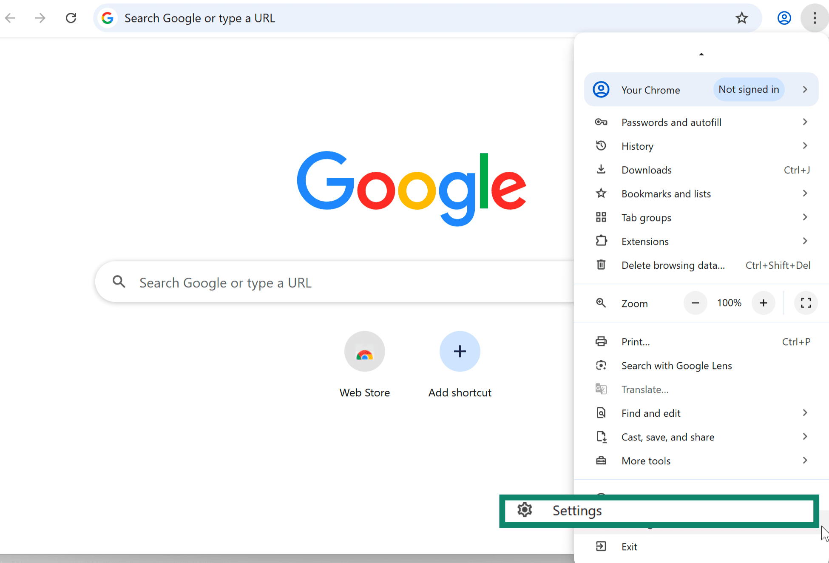Click the Settings gear icon
Image resolution: width=829 pixels, height=563 pixels.
[x=525, y=510]
